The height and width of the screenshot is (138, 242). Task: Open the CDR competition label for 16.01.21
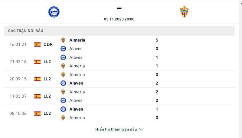(48, 44)
